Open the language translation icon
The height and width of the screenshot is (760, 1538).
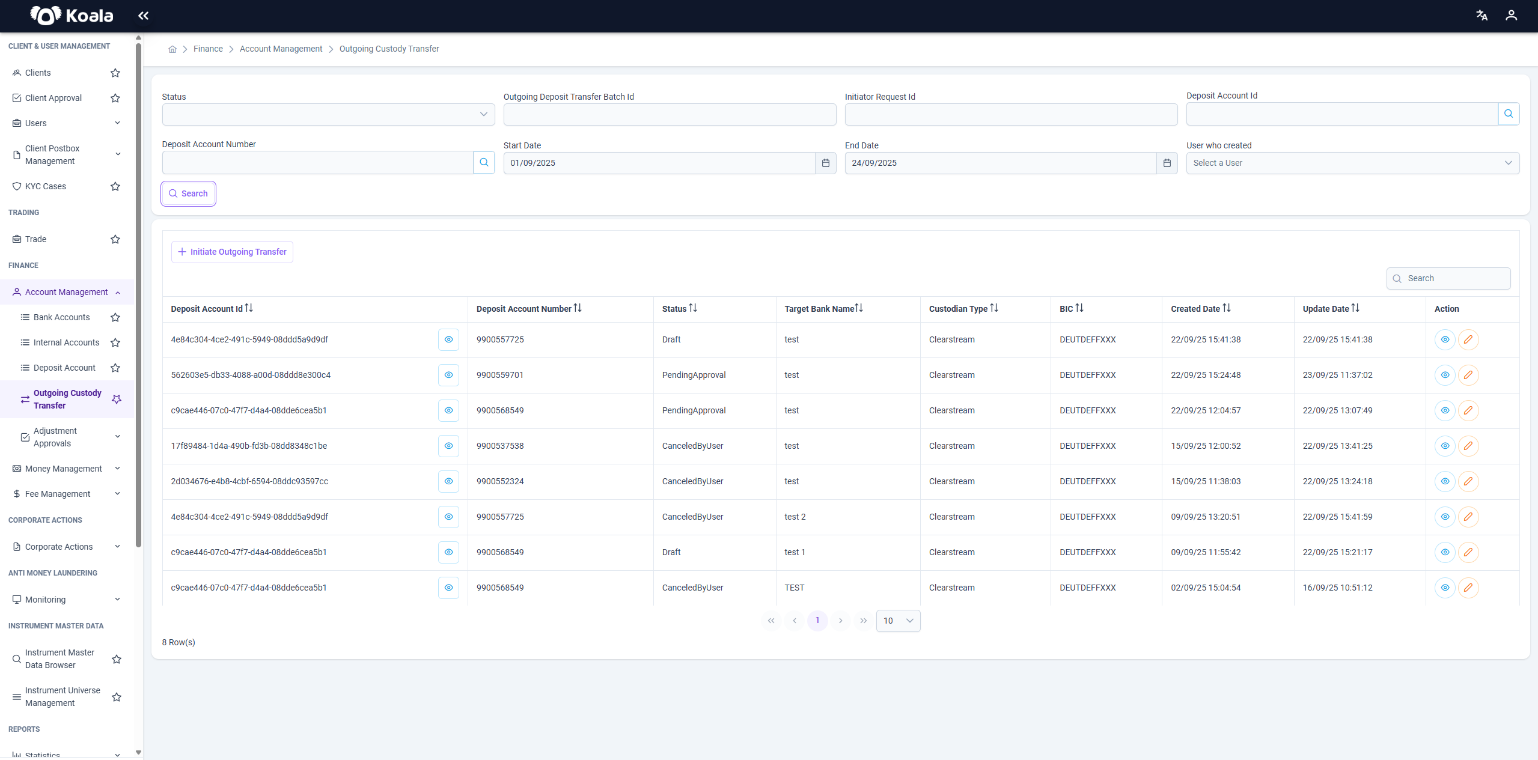pos(1482,16)
